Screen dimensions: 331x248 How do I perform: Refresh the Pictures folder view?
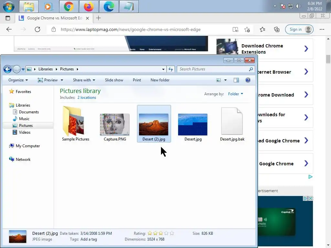[x=171, y=69]
